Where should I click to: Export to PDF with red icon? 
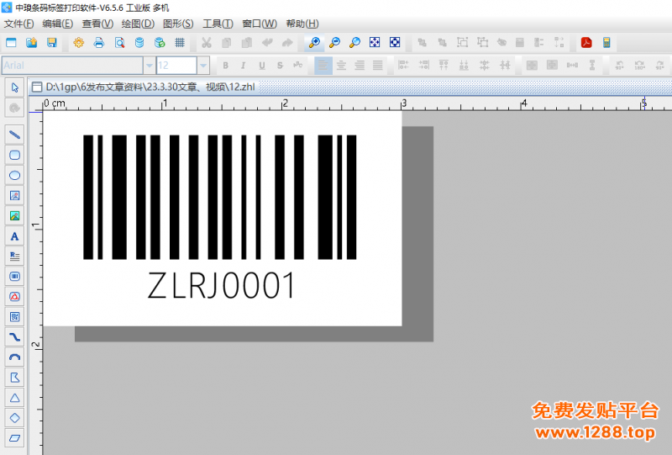pyautogui.click(x=586, y=43)
